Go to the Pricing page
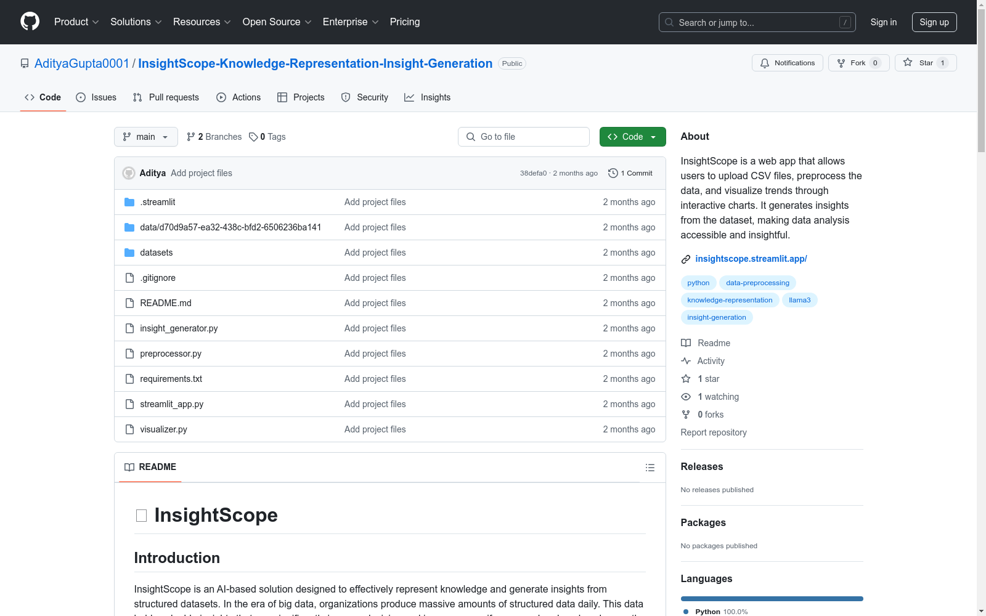Image resolution: width=986 pixels, height=616 pixels. coord(405,22)
